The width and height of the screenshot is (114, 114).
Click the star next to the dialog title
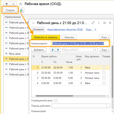[x=33, y=23]
